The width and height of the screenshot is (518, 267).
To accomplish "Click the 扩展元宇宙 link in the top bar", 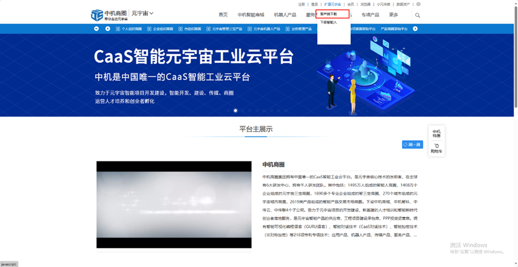I will click(333, 4).
